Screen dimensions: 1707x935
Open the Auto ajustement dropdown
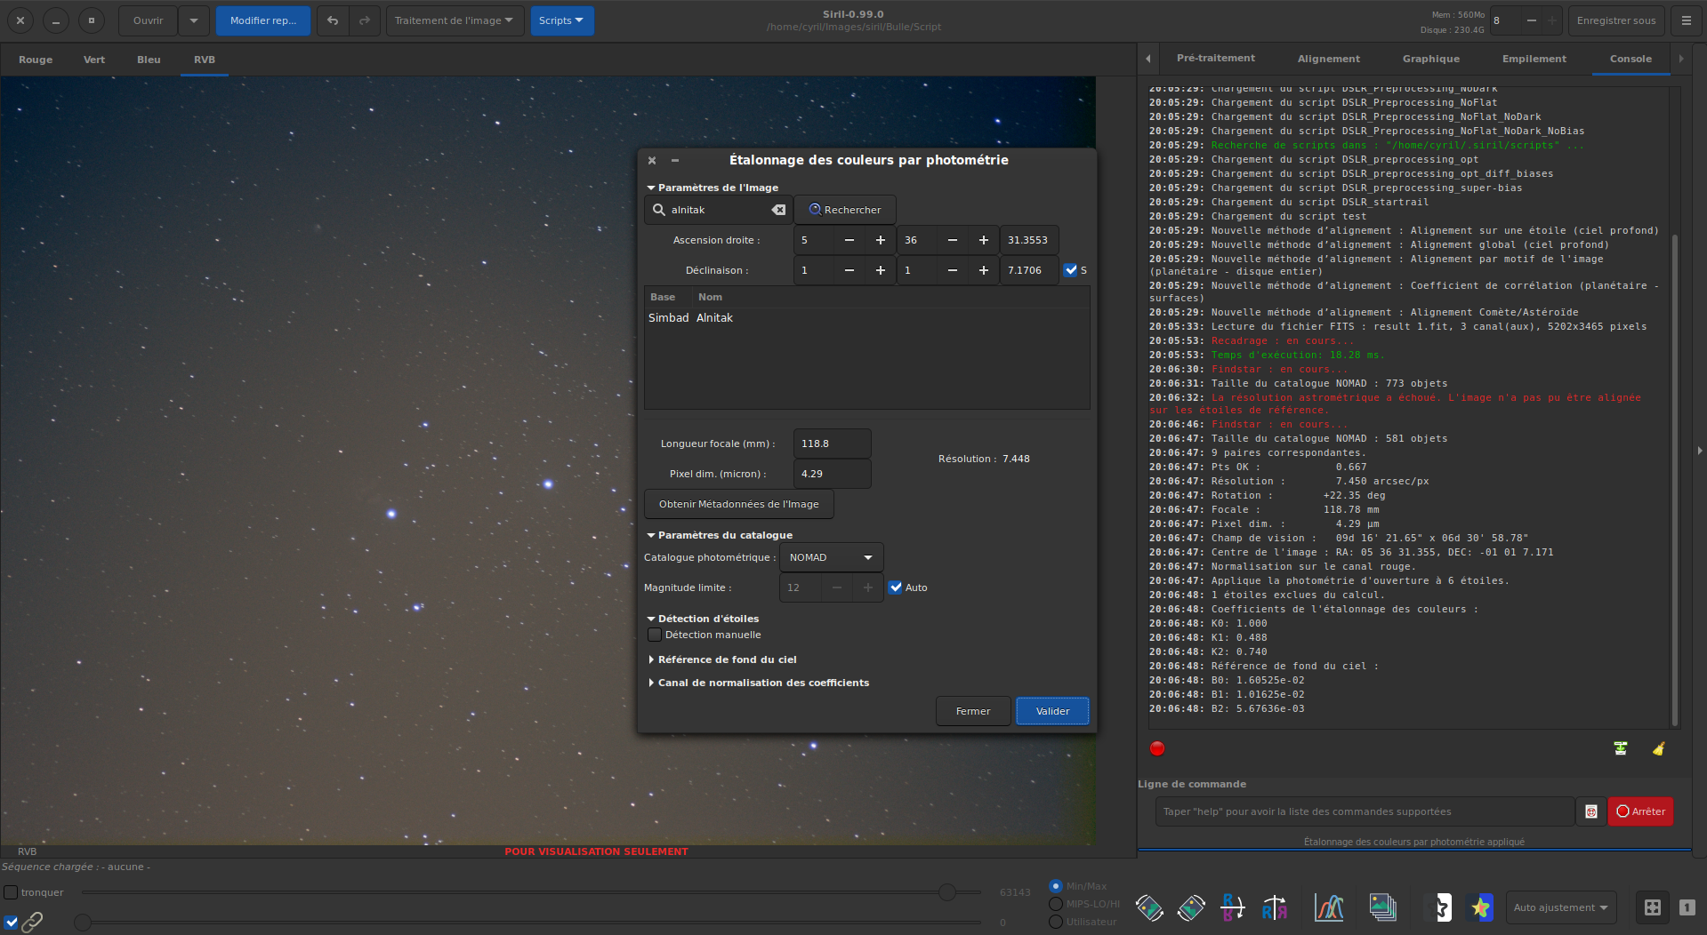pyautogui.click(x=1560, y=907)
